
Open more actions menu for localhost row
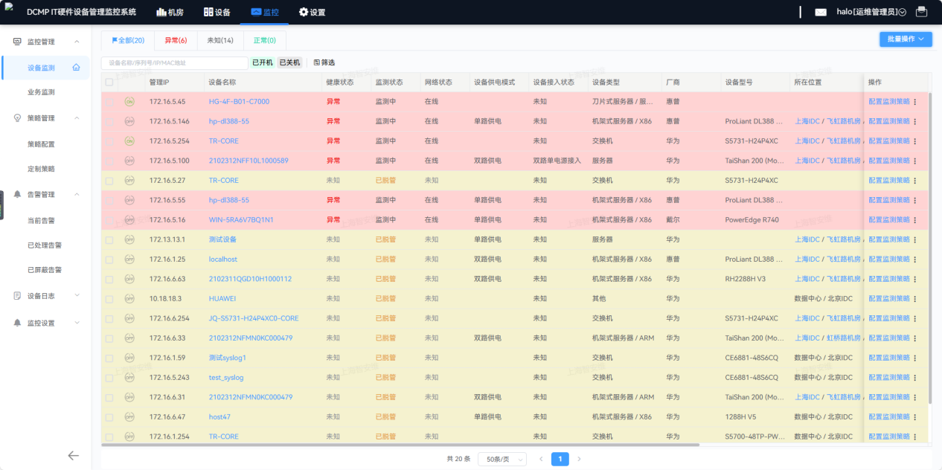(x=915, y=260)
